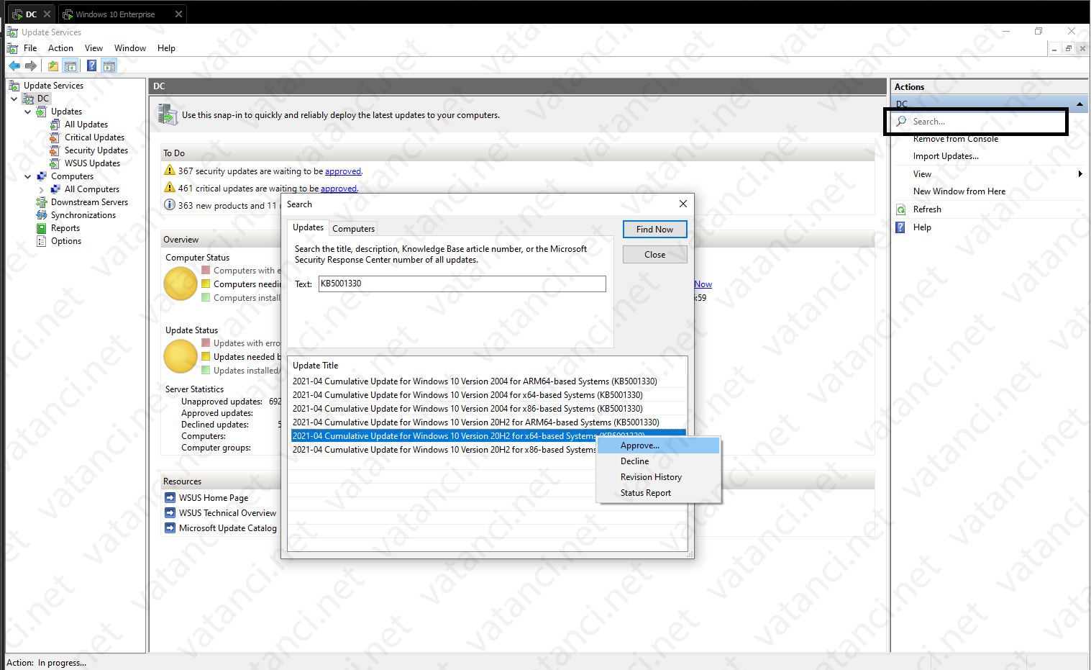Viewport: 1091px width, 670px height.
Task: Collapse the DC tree node
Action: coord(14,99)
